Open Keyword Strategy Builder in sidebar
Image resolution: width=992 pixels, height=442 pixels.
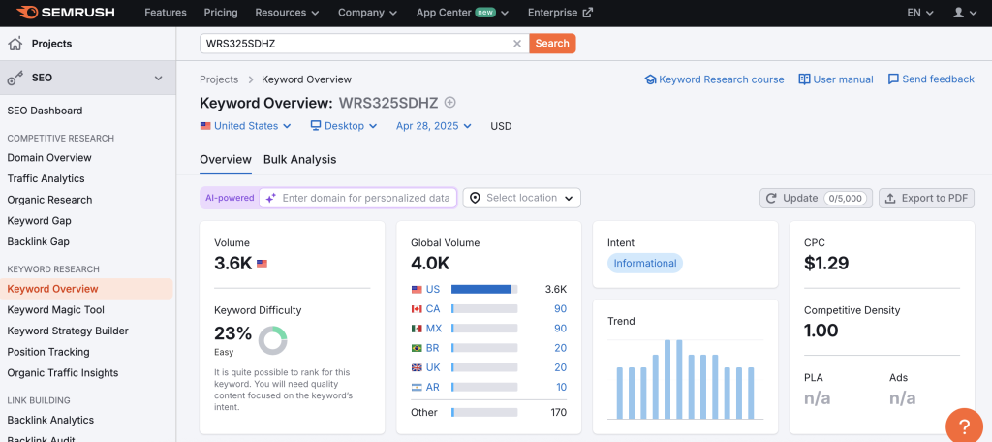click(x=68, y=331)
